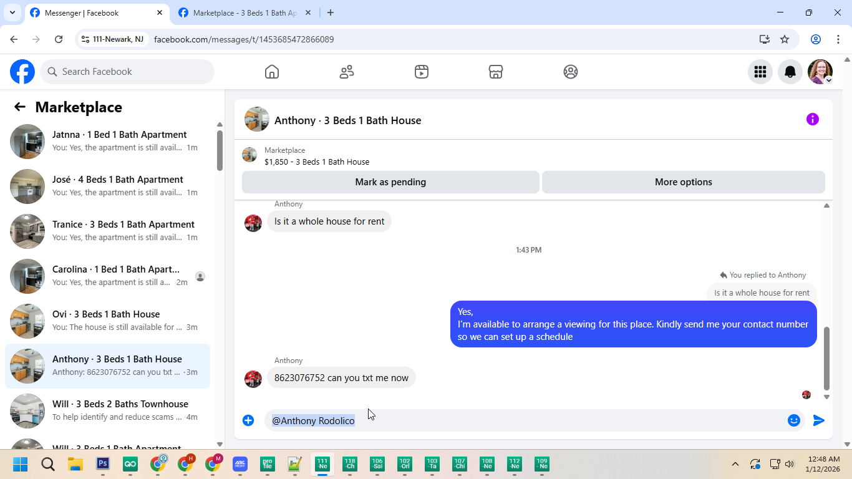Viewport: 852px width, 479px height.
Task: Open the 103-Ta taskbar window
Action: click(x=432, y=464)
